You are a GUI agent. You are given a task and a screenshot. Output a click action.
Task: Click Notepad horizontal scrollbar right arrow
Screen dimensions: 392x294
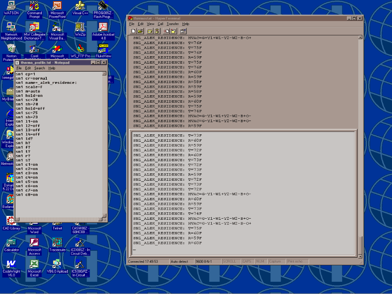coord(100,219)
